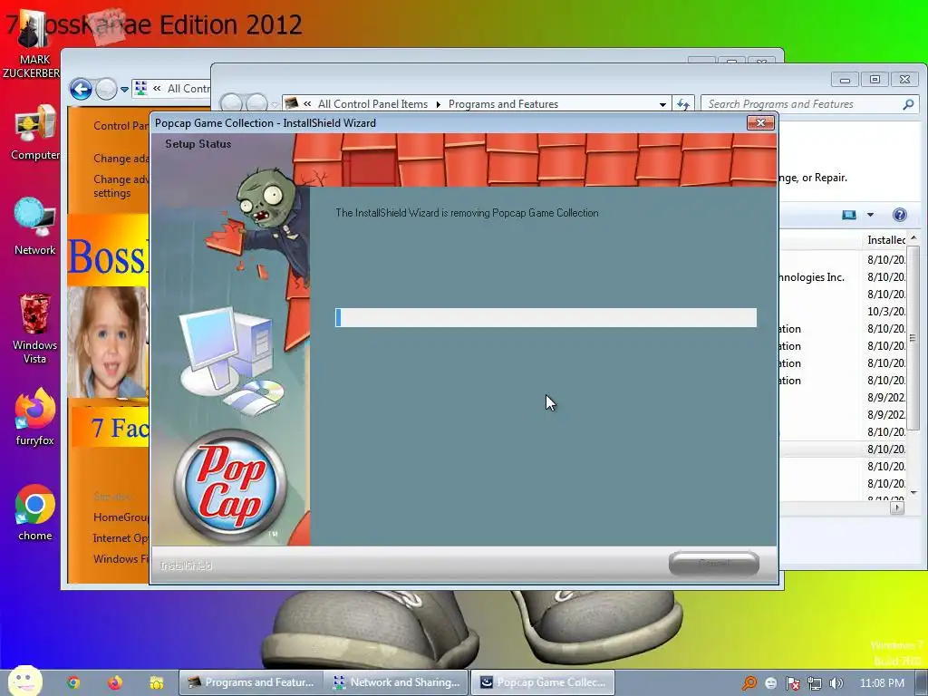Screen dimensions: 928x696
Task: Click the refresh button next to address bar
Action: point(683,104)
